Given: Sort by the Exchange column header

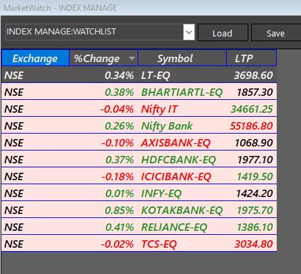Looking at the screenshot, I should tap(35, 58).
